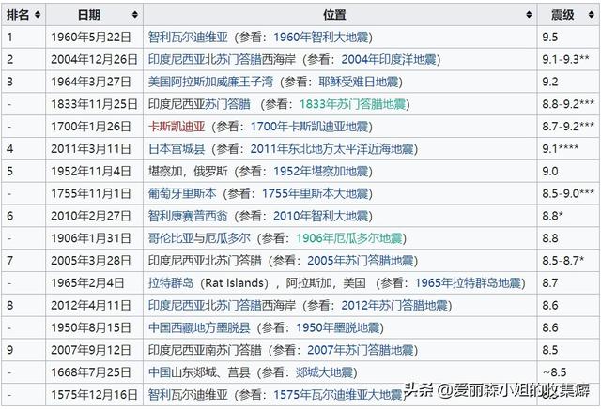Open link 智利瓦尔迪维亚 in 1575 row
Viewport: 601px width, 409px height.
[x=188, y=394]
